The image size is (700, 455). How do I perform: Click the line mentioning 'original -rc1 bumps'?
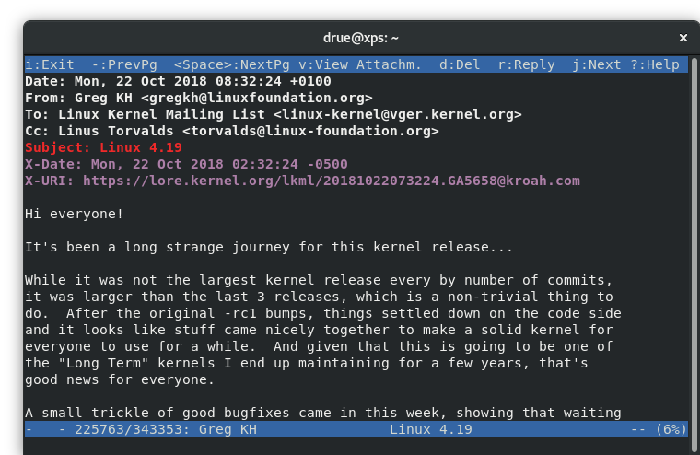pyautogui.click(x=322, y=313)
